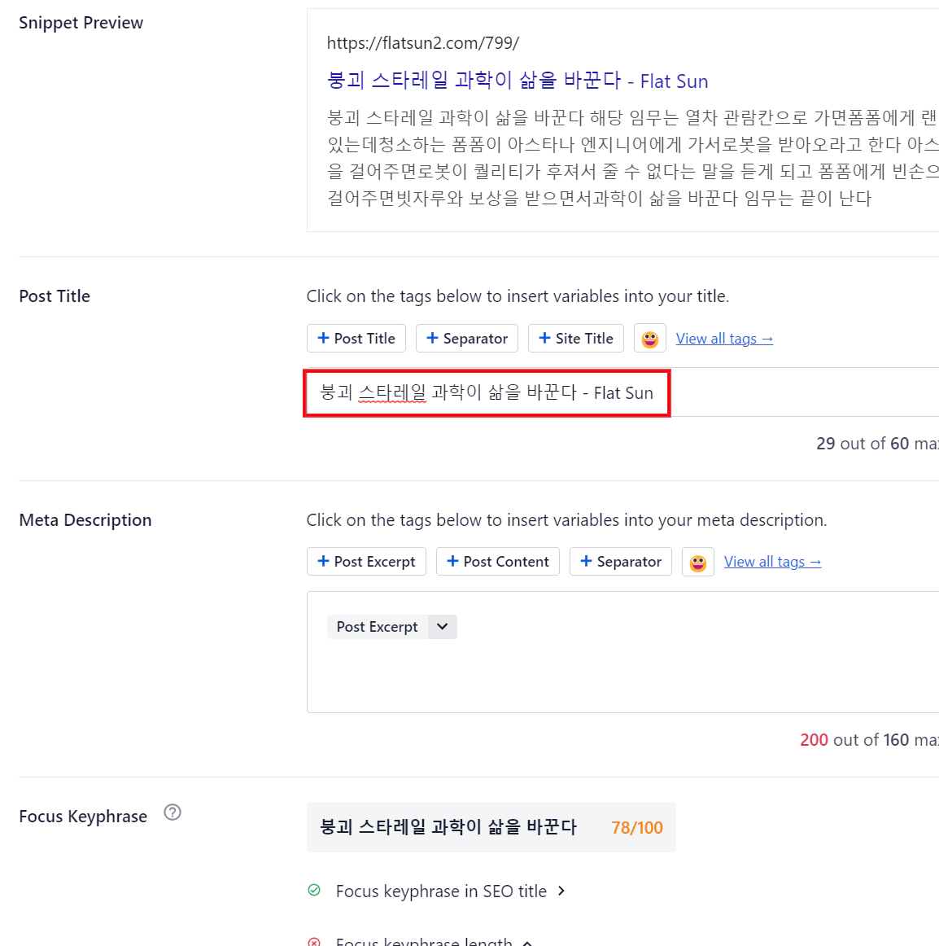This screenshot has width=939, height=946.
Task: Click the emoji picker in Meta Description
Action: [x=698, y=562]
